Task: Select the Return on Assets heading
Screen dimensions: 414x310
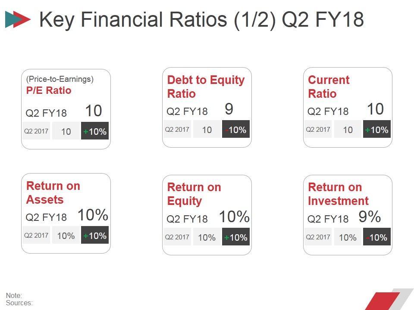Action: coord(53,192)
